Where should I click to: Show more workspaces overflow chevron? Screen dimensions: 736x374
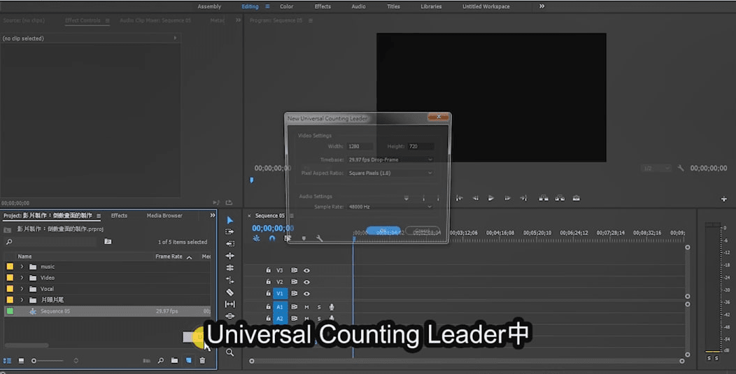[542, 6]
